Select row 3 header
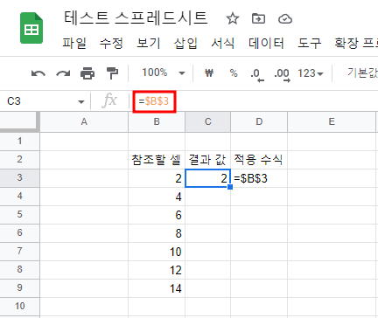 pyautogui.click(x=19, y=178)
